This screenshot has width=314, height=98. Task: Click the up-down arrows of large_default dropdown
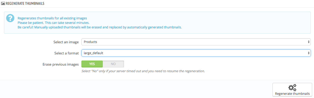click(x=308, y=53)
